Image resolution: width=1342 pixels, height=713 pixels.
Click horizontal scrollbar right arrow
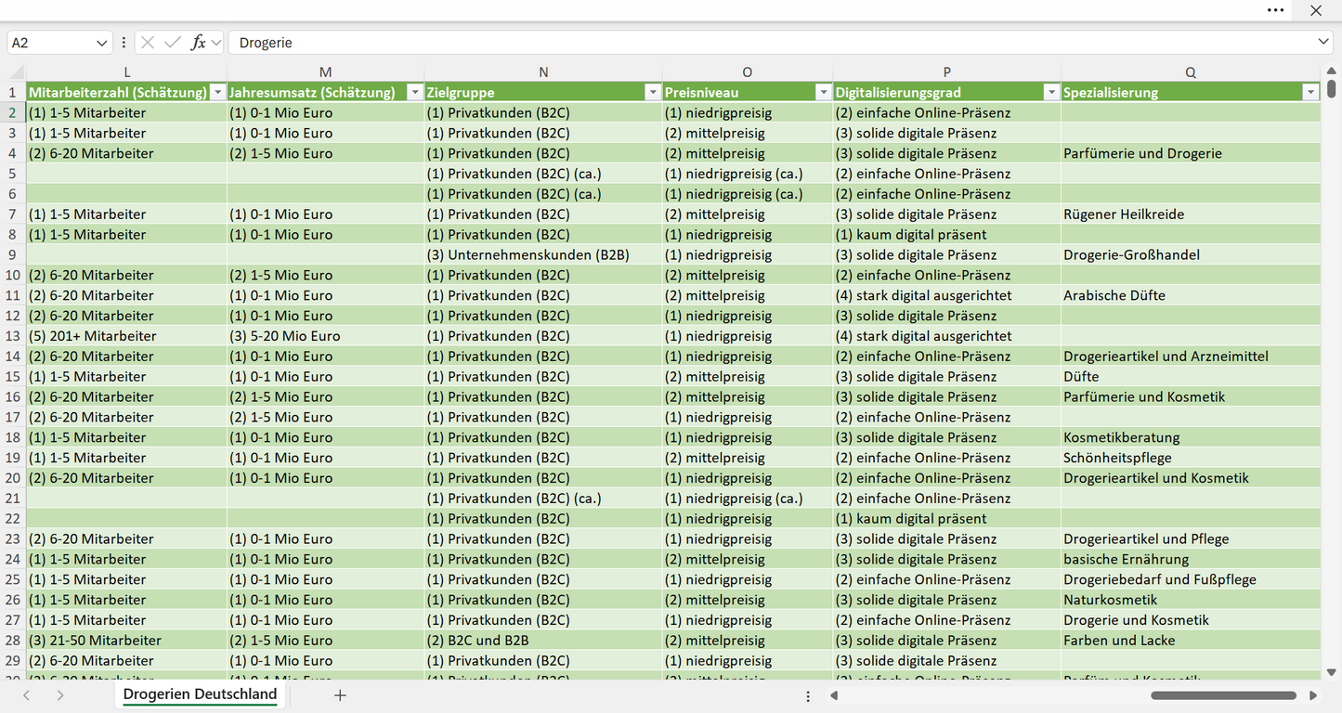[1313, 695]
